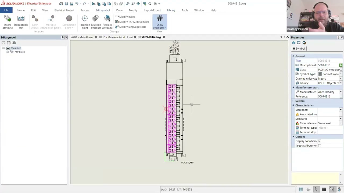Click the green plus beside Description

pyautogui.click(x=341, y=65)
